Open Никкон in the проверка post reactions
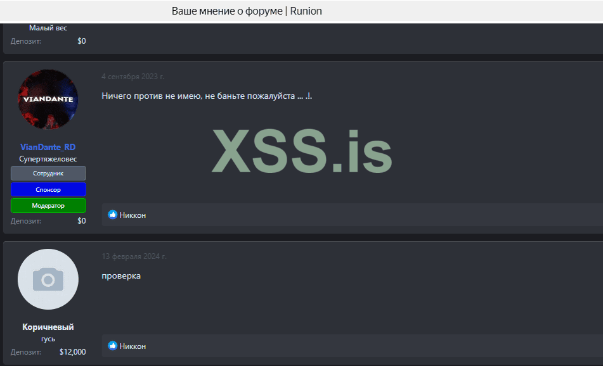This screenshot has height=366, width=603. [133, 346]
